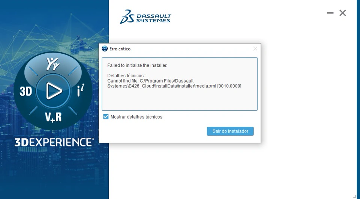Screen dimensions: 360x199
Task: Click the social people icon on compass top
Action: tap(53, 64)
